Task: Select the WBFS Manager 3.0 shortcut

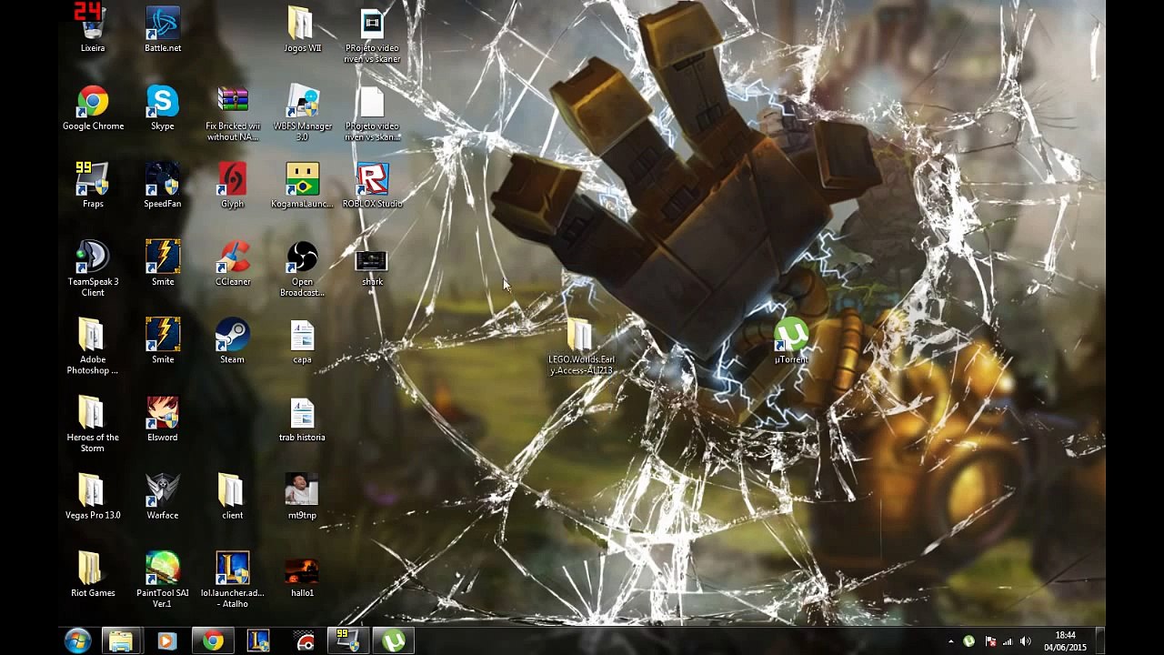Action: 302,113
